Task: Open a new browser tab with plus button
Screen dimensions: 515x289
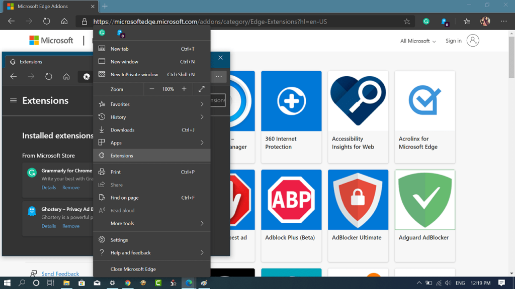Action: (x=105, y=6)
